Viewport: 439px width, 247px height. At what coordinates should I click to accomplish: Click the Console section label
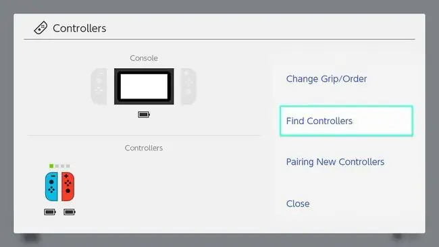tap(144, 58)
